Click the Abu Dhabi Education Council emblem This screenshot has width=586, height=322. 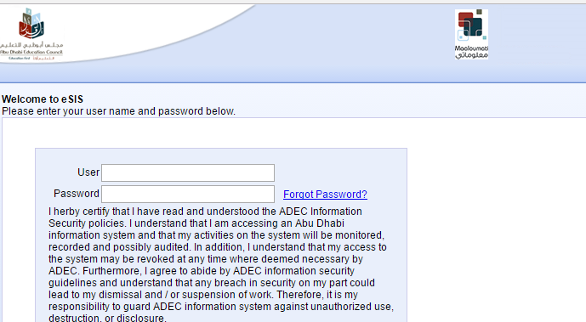(x=31, y=24)
